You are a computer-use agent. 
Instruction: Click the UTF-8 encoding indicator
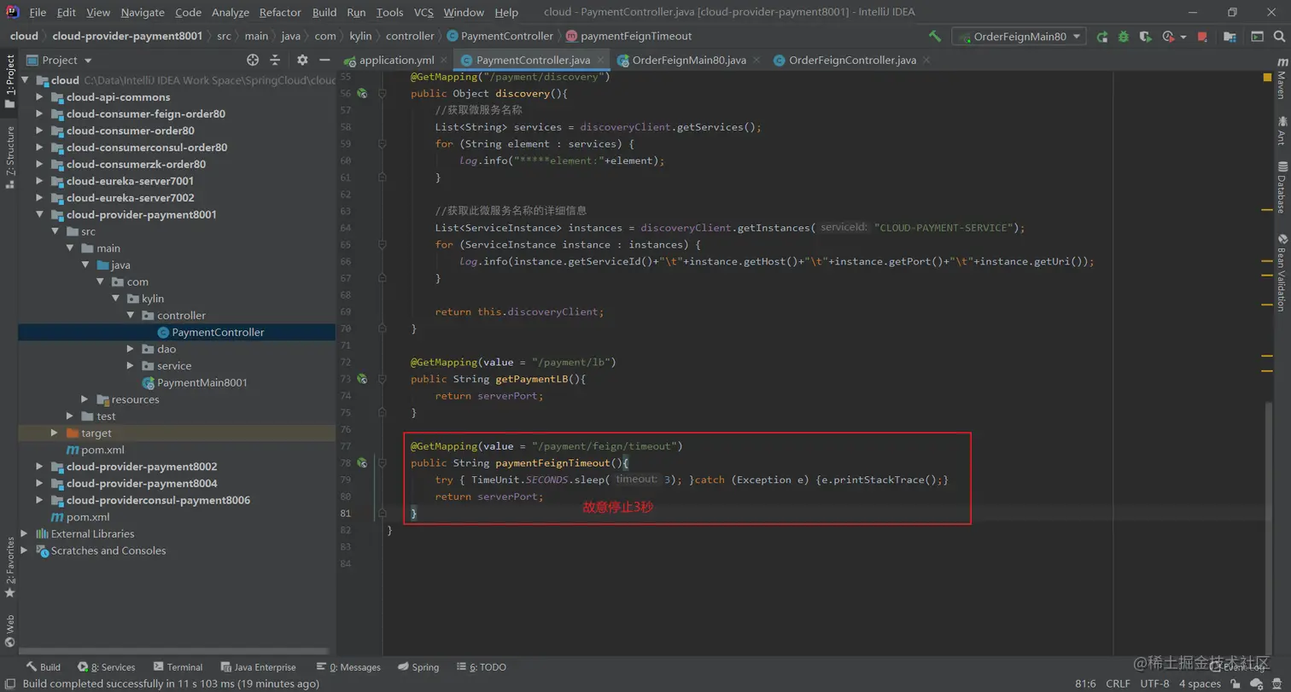point(1154,683)
